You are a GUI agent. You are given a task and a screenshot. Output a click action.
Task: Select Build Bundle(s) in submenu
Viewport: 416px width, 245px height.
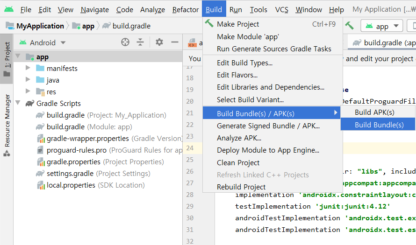pos(378,125)
